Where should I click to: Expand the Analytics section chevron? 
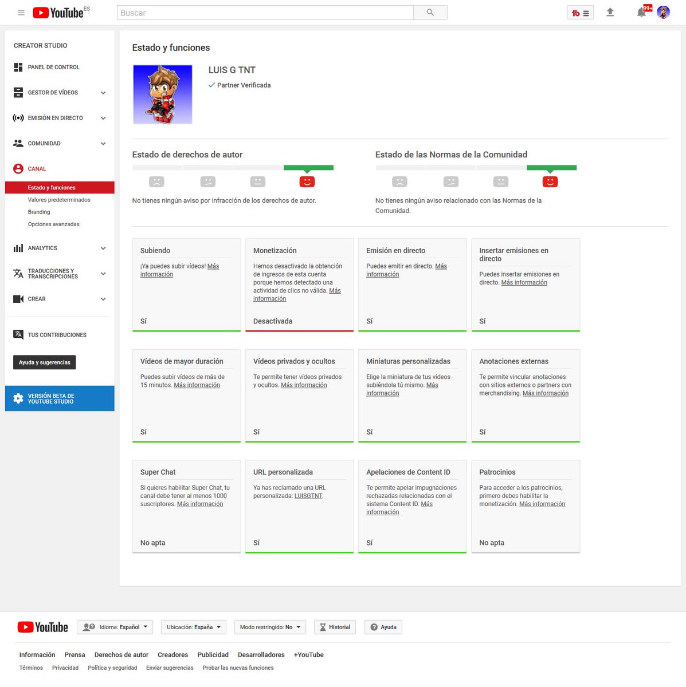tap(103, 248)
